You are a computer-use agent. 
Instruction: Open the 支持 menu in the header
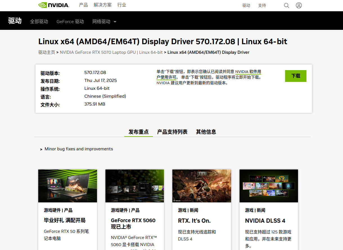click(262, 5)
